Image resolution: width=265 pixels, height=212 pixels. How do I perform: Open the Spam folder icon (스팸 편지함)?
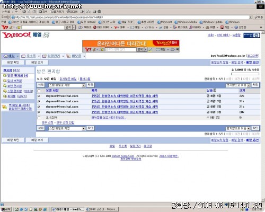click(5, 91)
